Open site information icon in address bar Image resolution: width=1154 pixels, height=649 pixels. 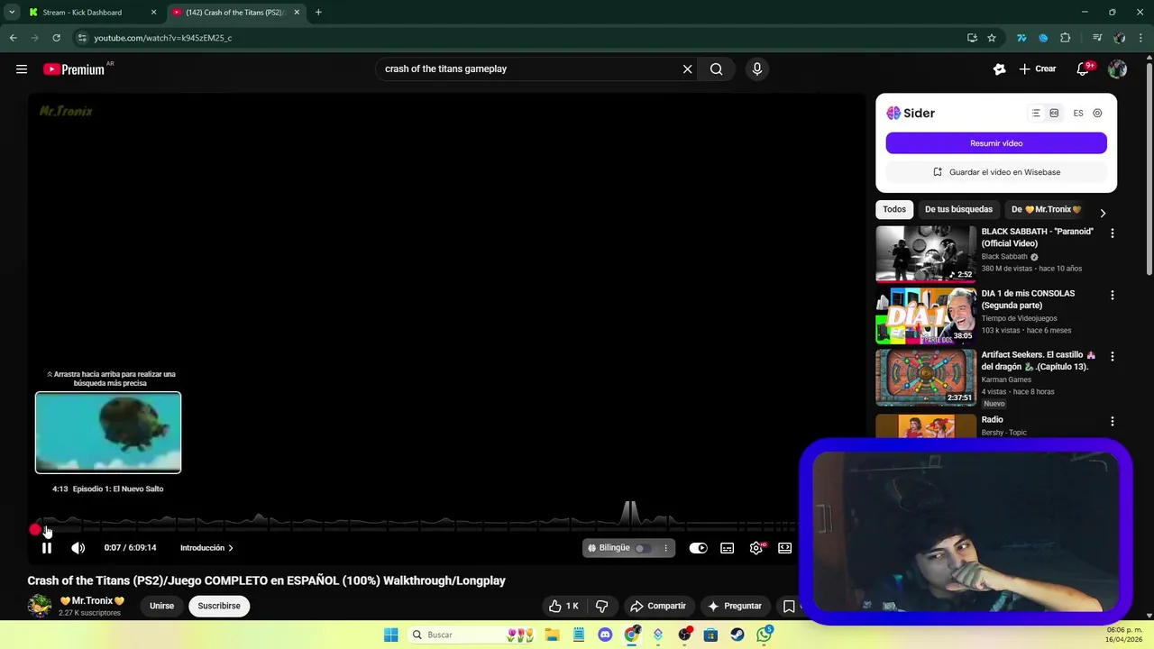point(82,38)
